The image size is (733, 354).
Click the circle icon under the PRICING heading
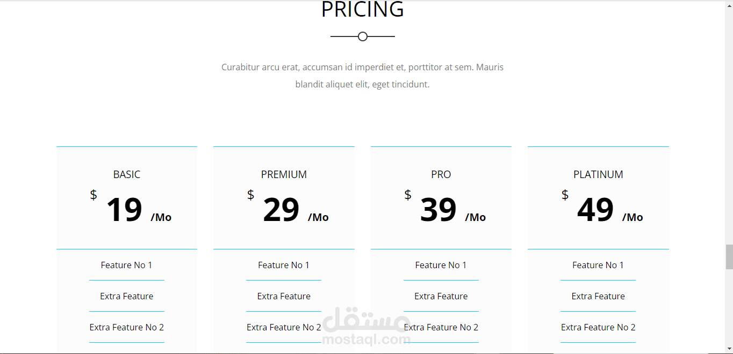(x=363, y=36)
